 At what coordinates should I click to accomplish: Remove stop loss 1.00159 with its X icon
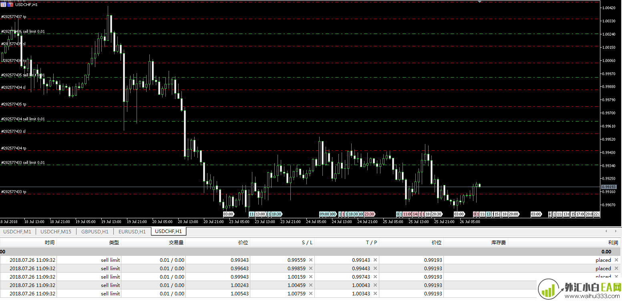(311, 277)
